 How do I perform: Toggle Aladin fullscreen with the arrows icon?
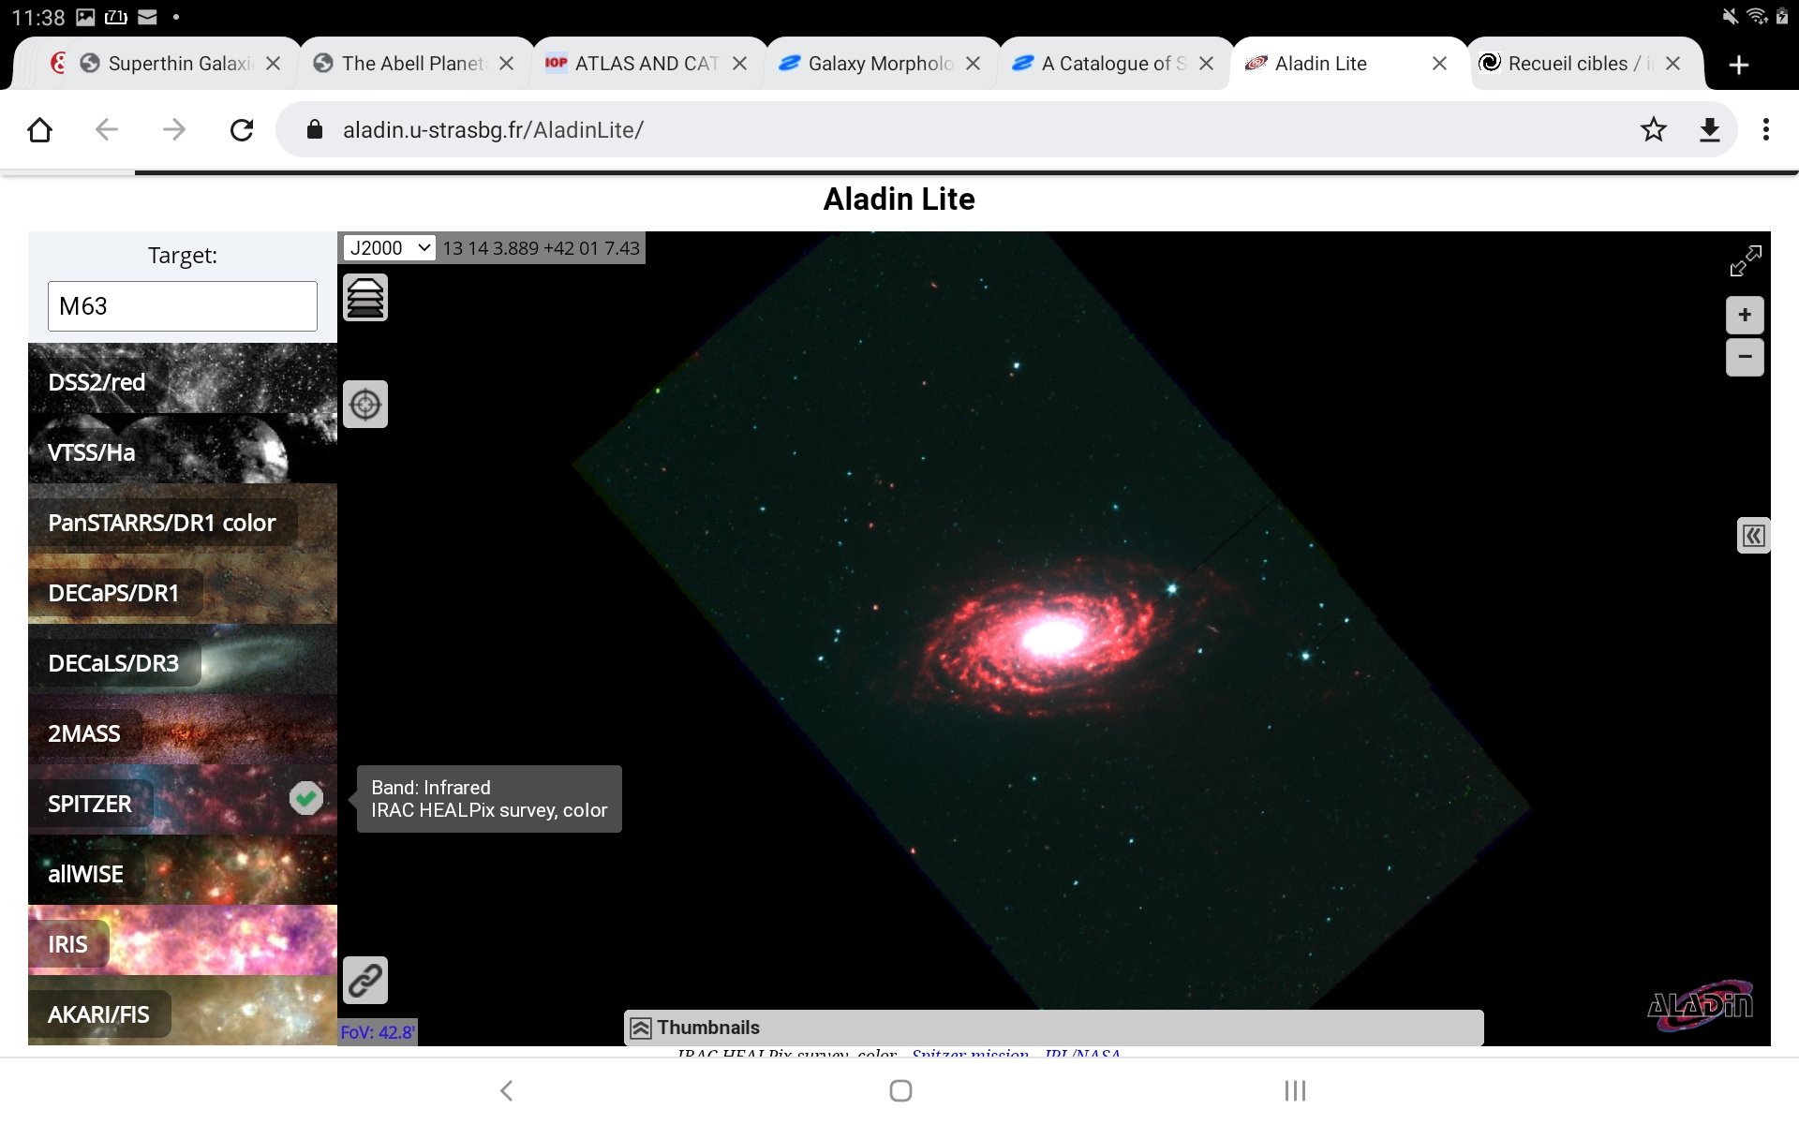point(1746,261)
